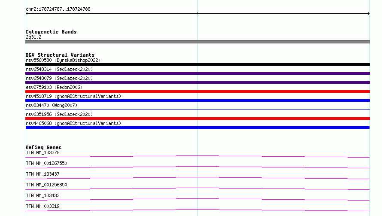Click the left arrowhead of the coordinate ruler
The height and width of the screenshot is (216, 382).
pyautogui.click(x=27, y=14)
